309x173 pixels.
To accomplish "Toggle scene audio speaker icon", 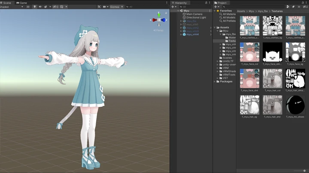I will 39,7.
